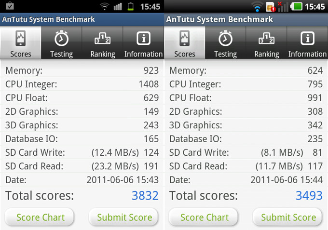Select SD Card Read 11.7 MB/s value
The height and width of the screenshot is (230, 328).
279,166
